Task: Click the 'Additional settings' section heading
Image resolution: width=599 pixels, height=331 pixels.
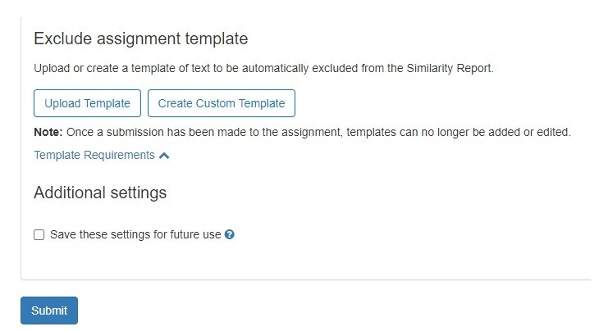Action: pyautogui.click(x=100, y=193)
